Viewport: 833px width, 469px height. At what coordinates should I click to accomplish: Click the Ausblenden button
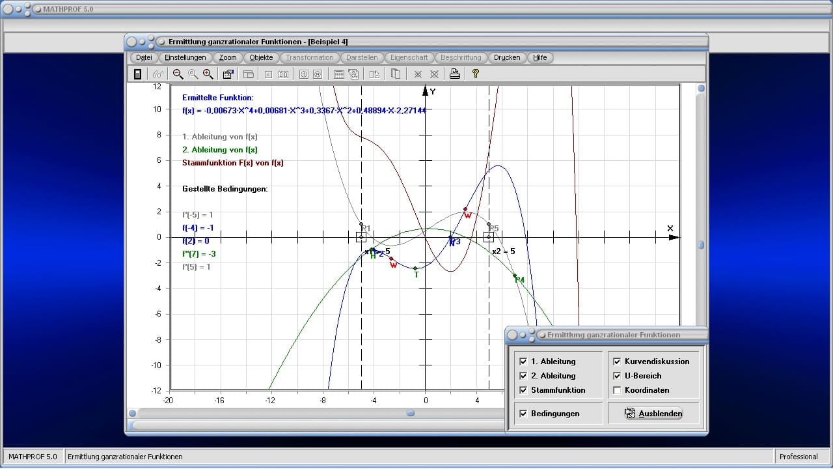pyautogui.click(x=653, y=414)
